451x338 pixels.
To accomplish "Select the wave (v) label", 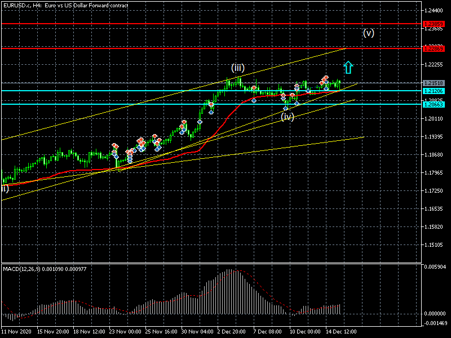I will coord(368,33).
